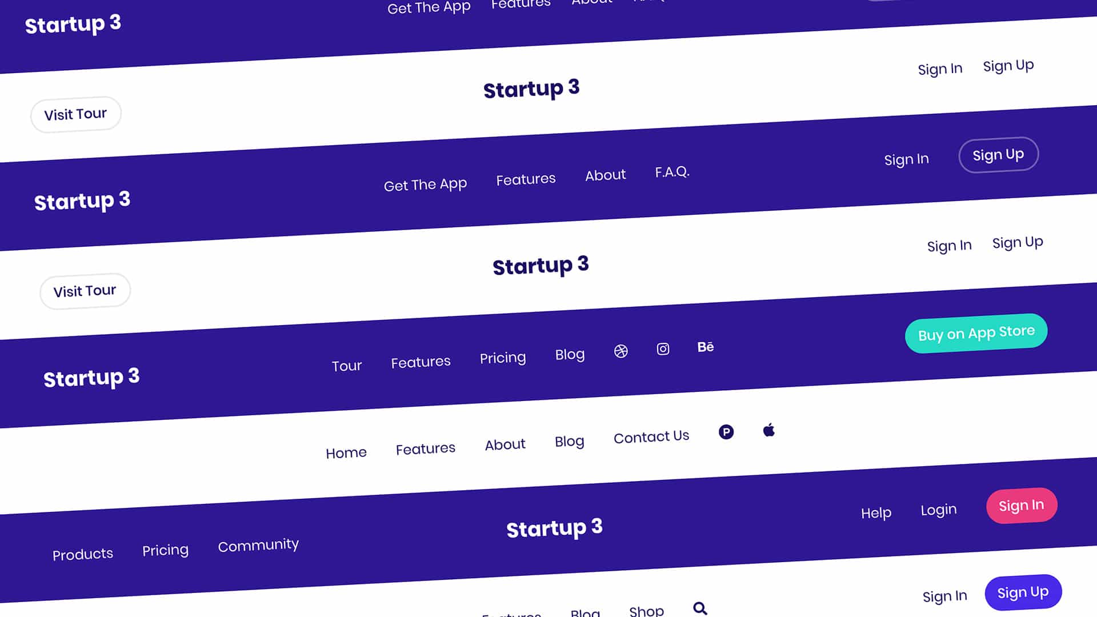The image size is (1097, 617).
Task: Select the F.A.Q. menu item
Action: (x=671, y=172)
